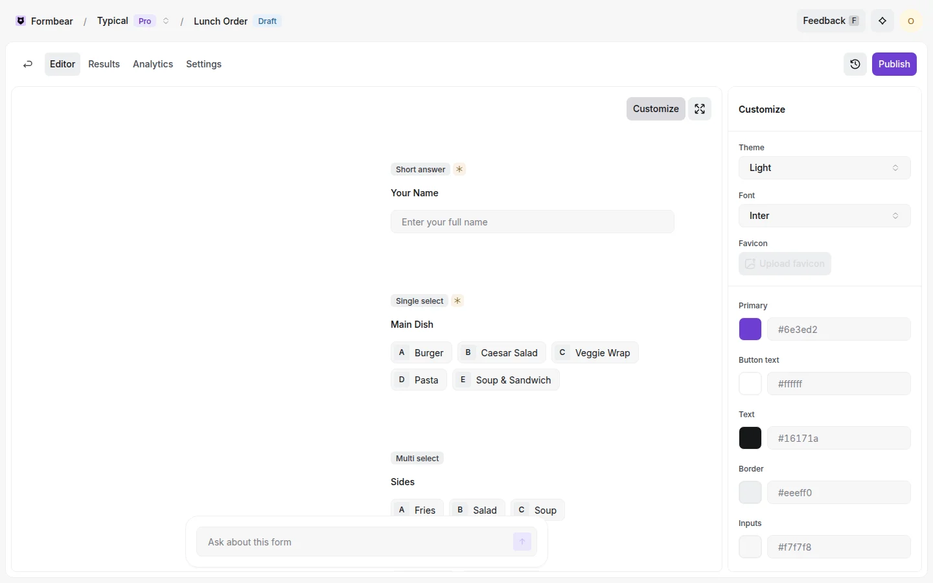Select the Veggie Wrap option
This screenshot has width=933, height=583.
pyautogui.click(x=595, y=352)
